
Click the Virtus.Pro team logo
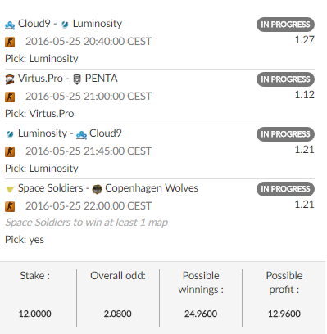(10, 79)
